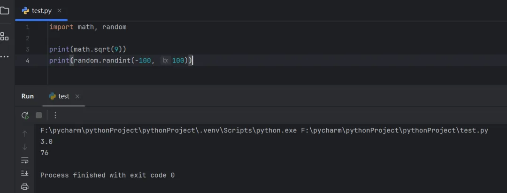Screen dimensions: 507x193
Task: Rerun the test script
Action: (25, 115)
